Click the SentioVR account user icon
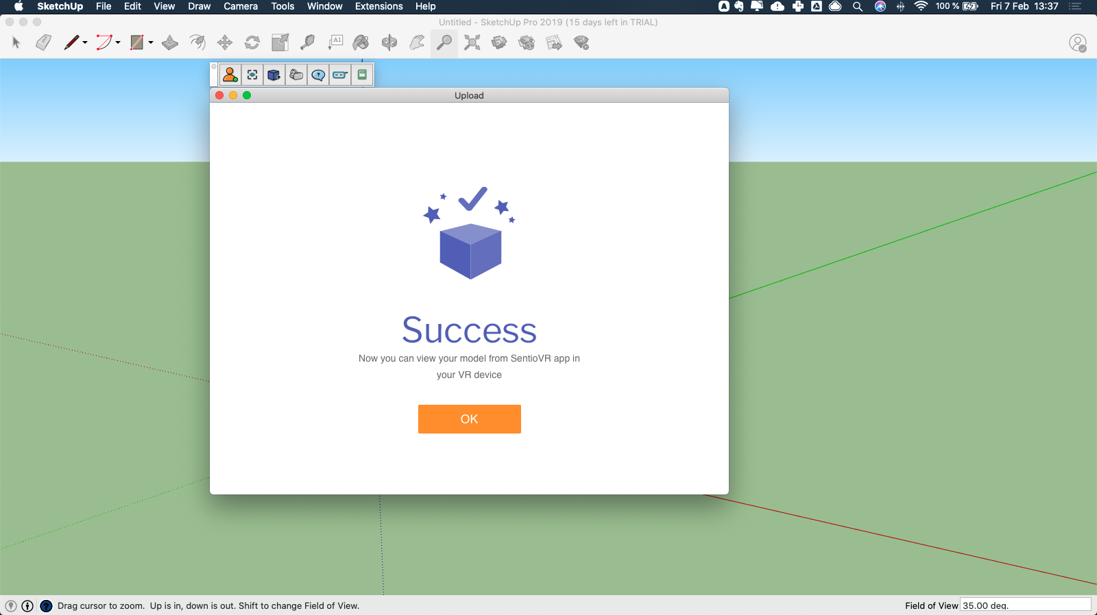Screen dimensions: 1097x615 click(230, 75)
